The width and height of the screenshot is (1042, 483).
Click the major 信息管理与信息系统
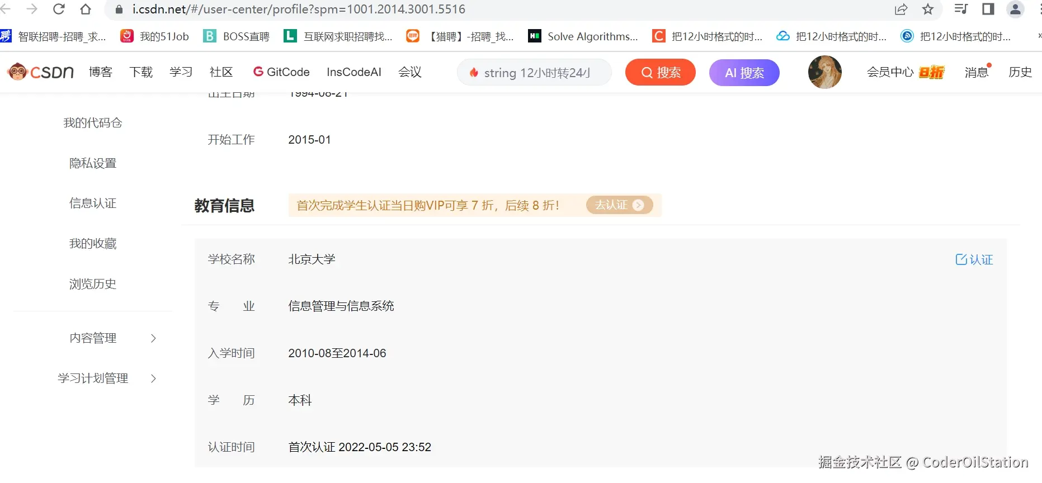pyautogui.click(x=341, y=306)
